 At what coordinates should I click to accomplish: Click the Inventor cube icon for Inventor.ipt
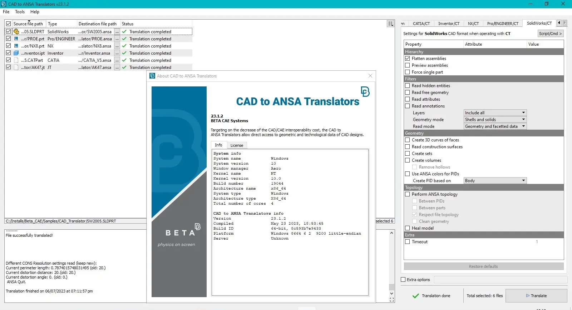pyautogui.click(x=16, y=53)
